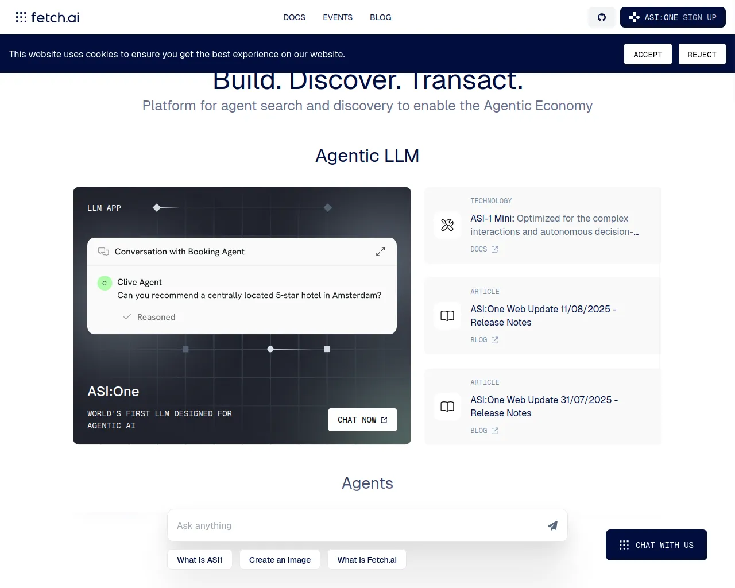The width and height of the screenshot is (735, 588).
Task: Click the Clive Agent avatar
Action: (105, 283)
